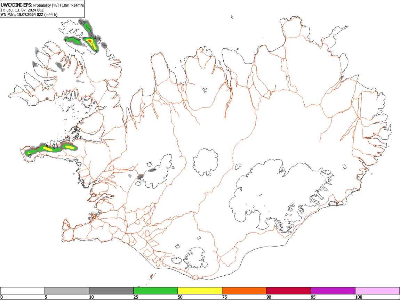This screenshot has height=300, width=400.
Task: Click the light gray 5–10 legend swatch
Action: point(67,291)
